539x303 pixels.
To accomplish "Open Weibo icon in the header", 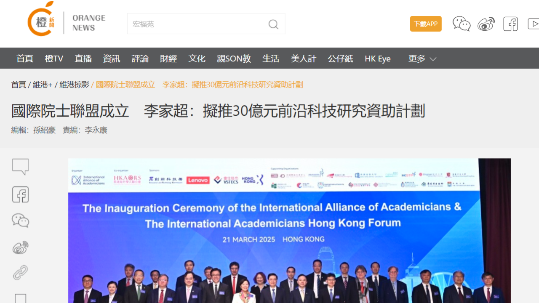I will [x=486, y=24].
